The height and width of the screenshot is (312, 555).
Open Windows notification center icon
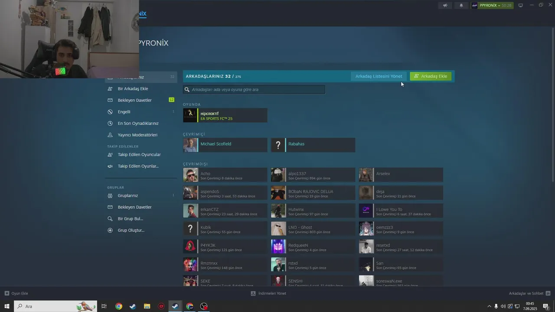click(546, 306)
